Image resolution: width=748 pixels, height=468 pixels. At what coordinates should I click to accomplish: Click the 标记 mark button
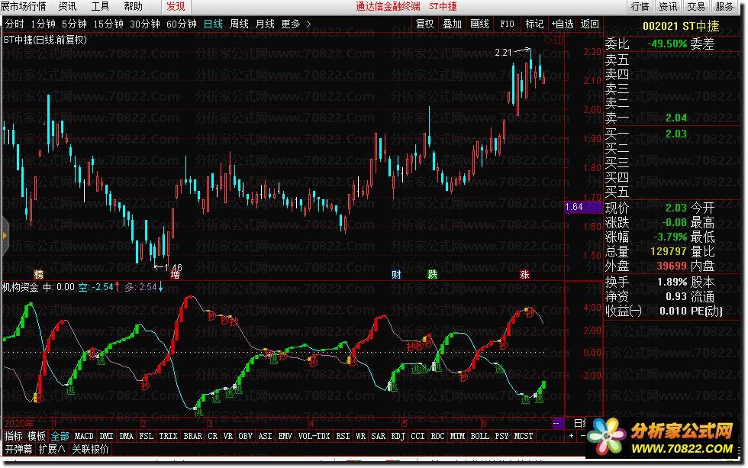pos(534,24)
